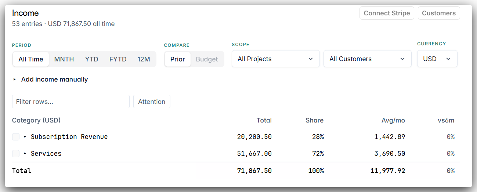This screenshot has width=477, height=192.
Task: Open the All Customers dropdown
Action: tap(368, 59)
